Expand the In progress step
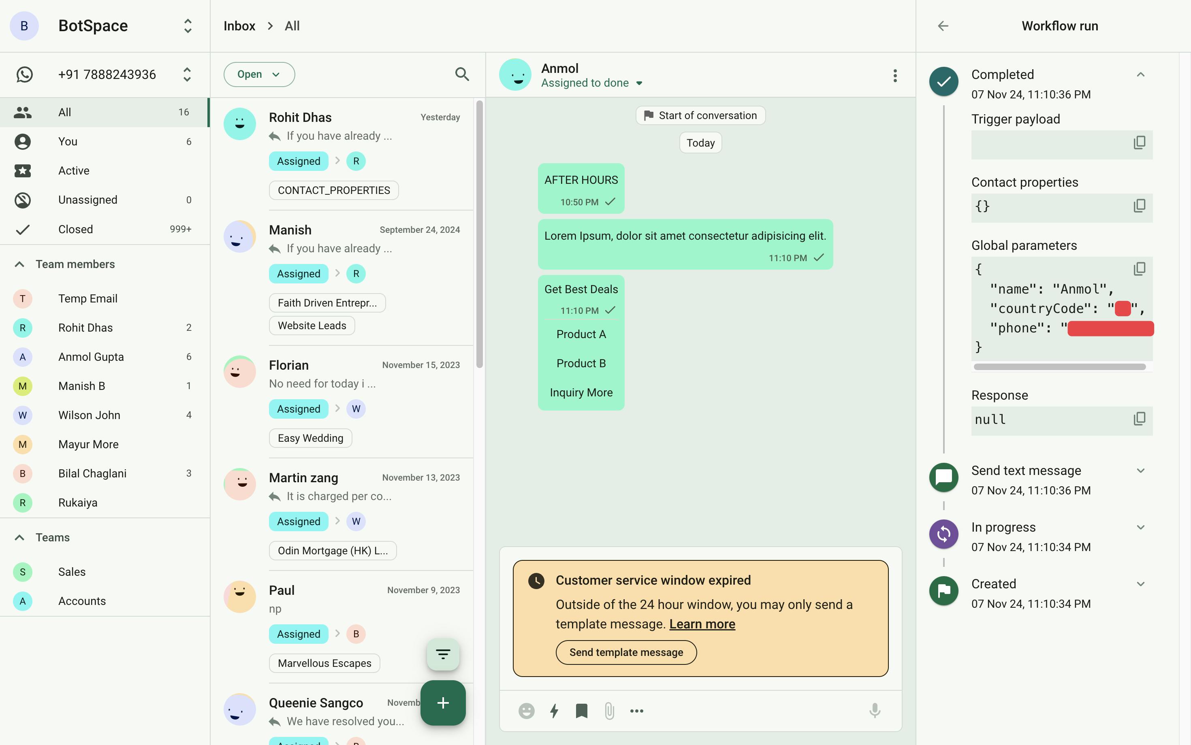This screenshot has height=745, width=1191. pos(1140,527)
